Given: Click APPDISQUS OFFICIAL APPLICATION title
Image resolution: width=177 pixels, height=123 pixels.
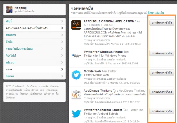Looking at the screenshot, I should (109, 21).
